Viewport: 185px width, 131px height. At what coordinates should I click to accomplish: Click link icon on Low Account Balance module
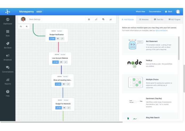pyautogui.click(x=65, y=62)
